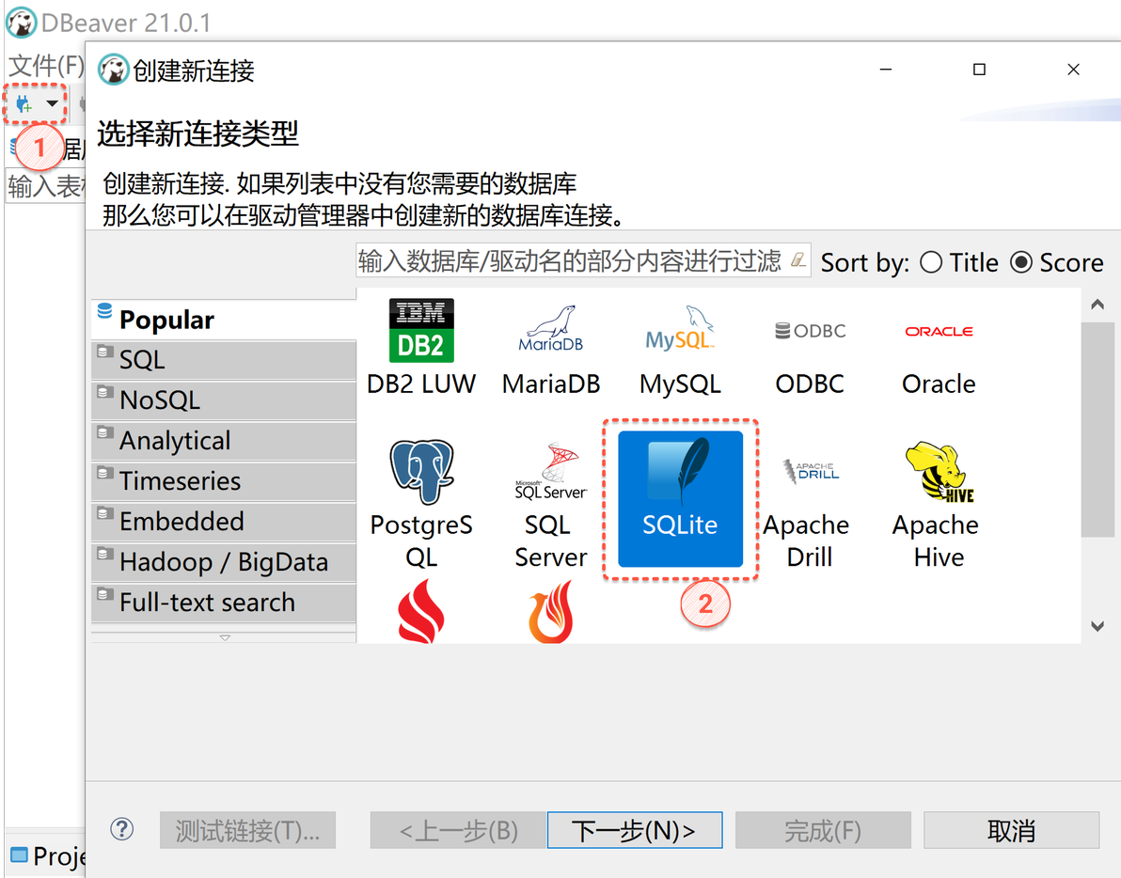Open the Analytical category
The height and width of the screenshot is (878, 1121).
pyautogui.click(x=224, y=441)
